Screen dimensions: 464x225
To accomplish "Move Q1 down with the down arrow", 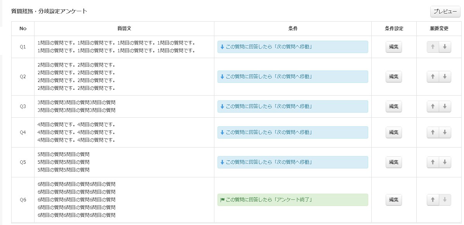I will [445, 47].
